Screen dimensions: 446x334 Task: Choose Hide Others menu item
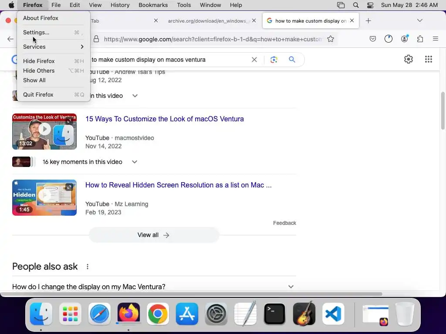[54, 71]
